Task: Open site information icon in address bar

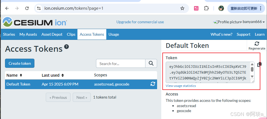Action: click(x=39, y=8)
